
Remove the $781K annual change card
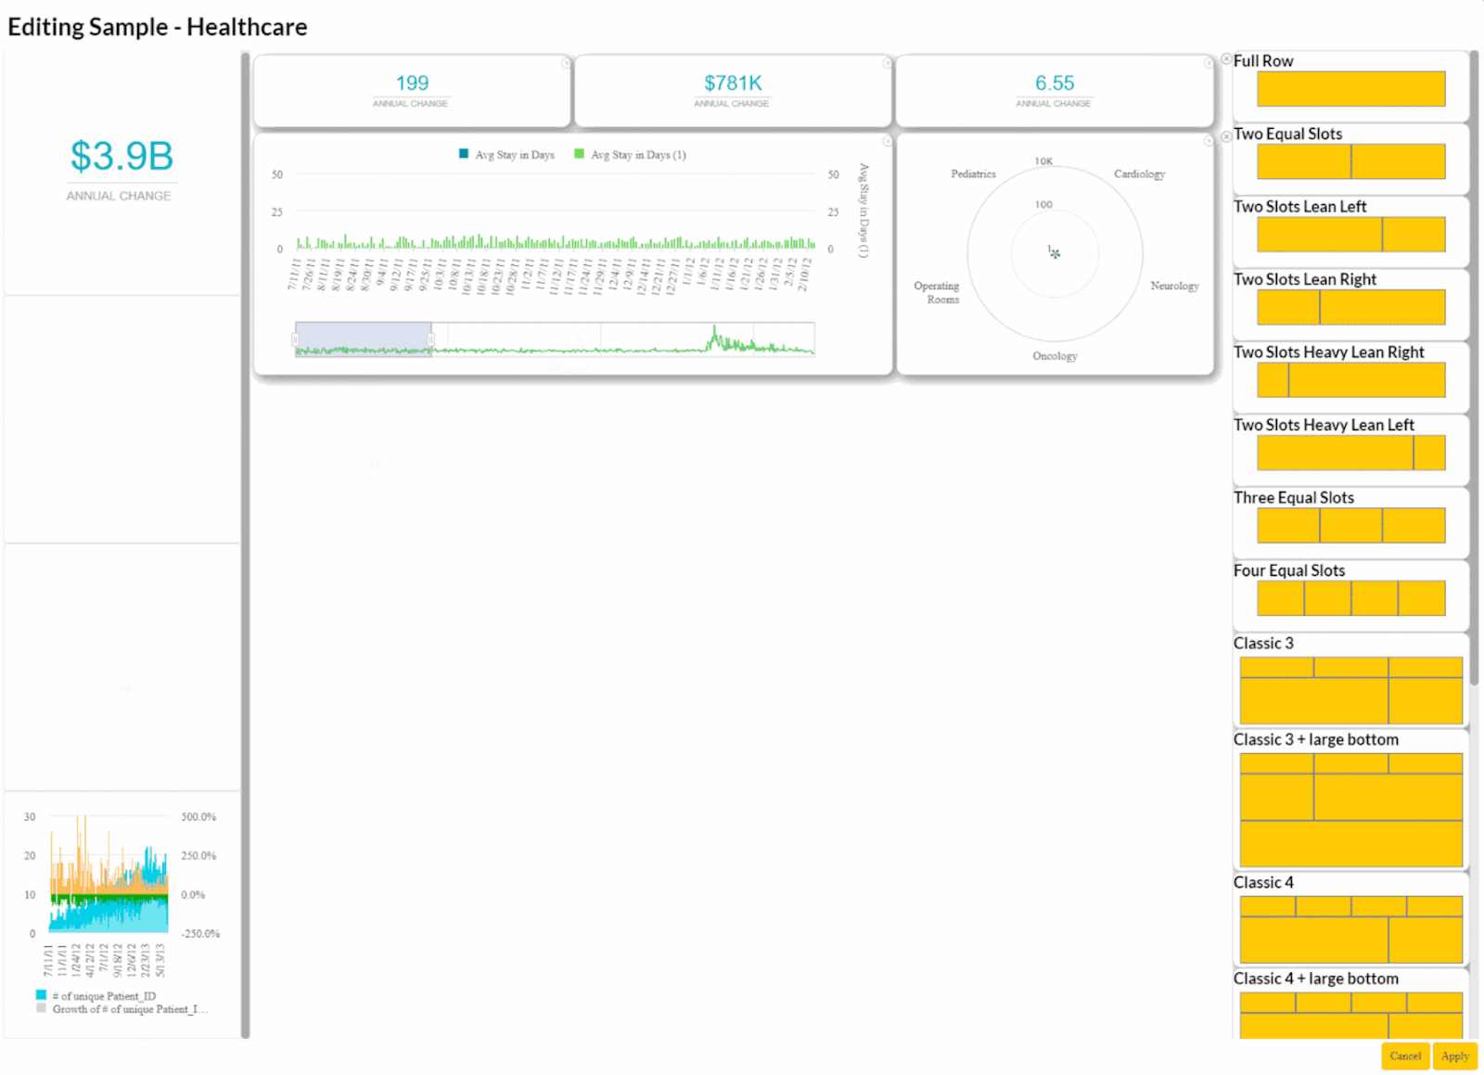click(x=887, y=63)
